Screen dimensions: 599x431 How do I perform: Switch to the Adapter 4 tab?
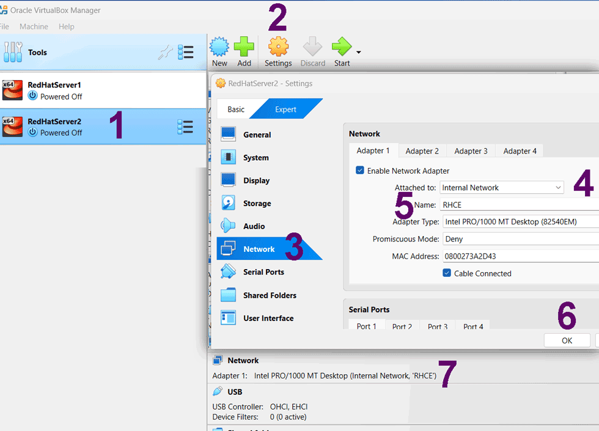[x=520, y=151]
